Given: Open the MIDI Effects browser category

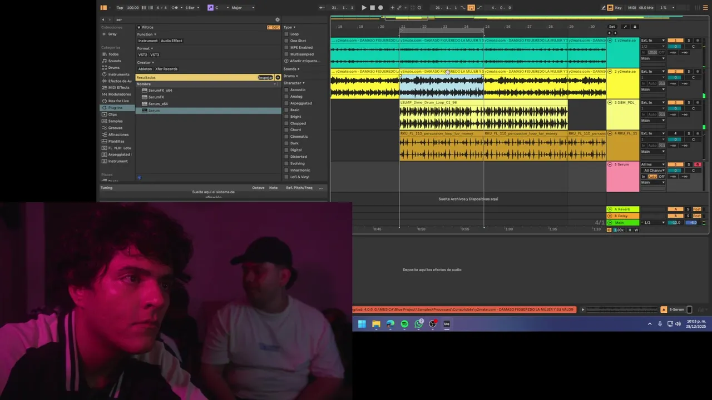Looking at the screenshot, I should [118, 88].
